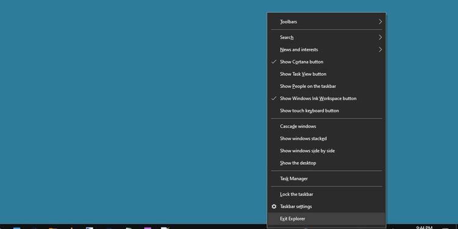
Task: Uncheck Show Cortana button
Action: click(x=327, y=62)
